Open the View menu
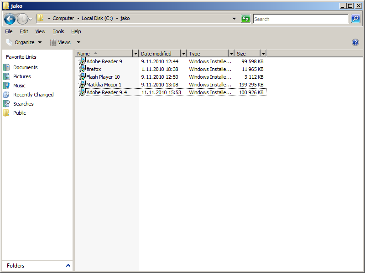The width and height of the screenshot is (365, 273). point(40,31)
